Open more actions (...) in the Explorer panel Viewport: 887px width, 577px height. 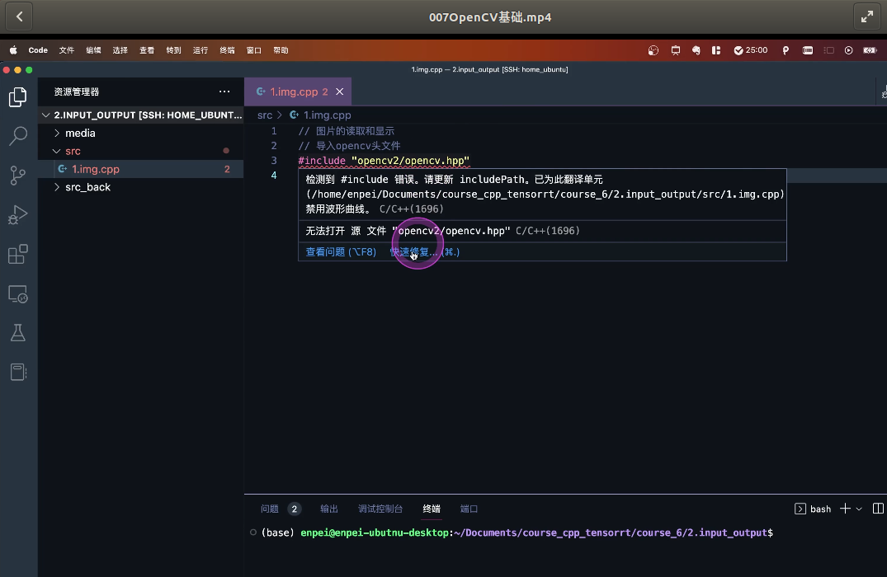click(224, 91)
